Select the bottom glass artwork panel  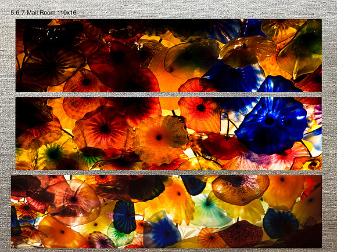tap(166, 211)
